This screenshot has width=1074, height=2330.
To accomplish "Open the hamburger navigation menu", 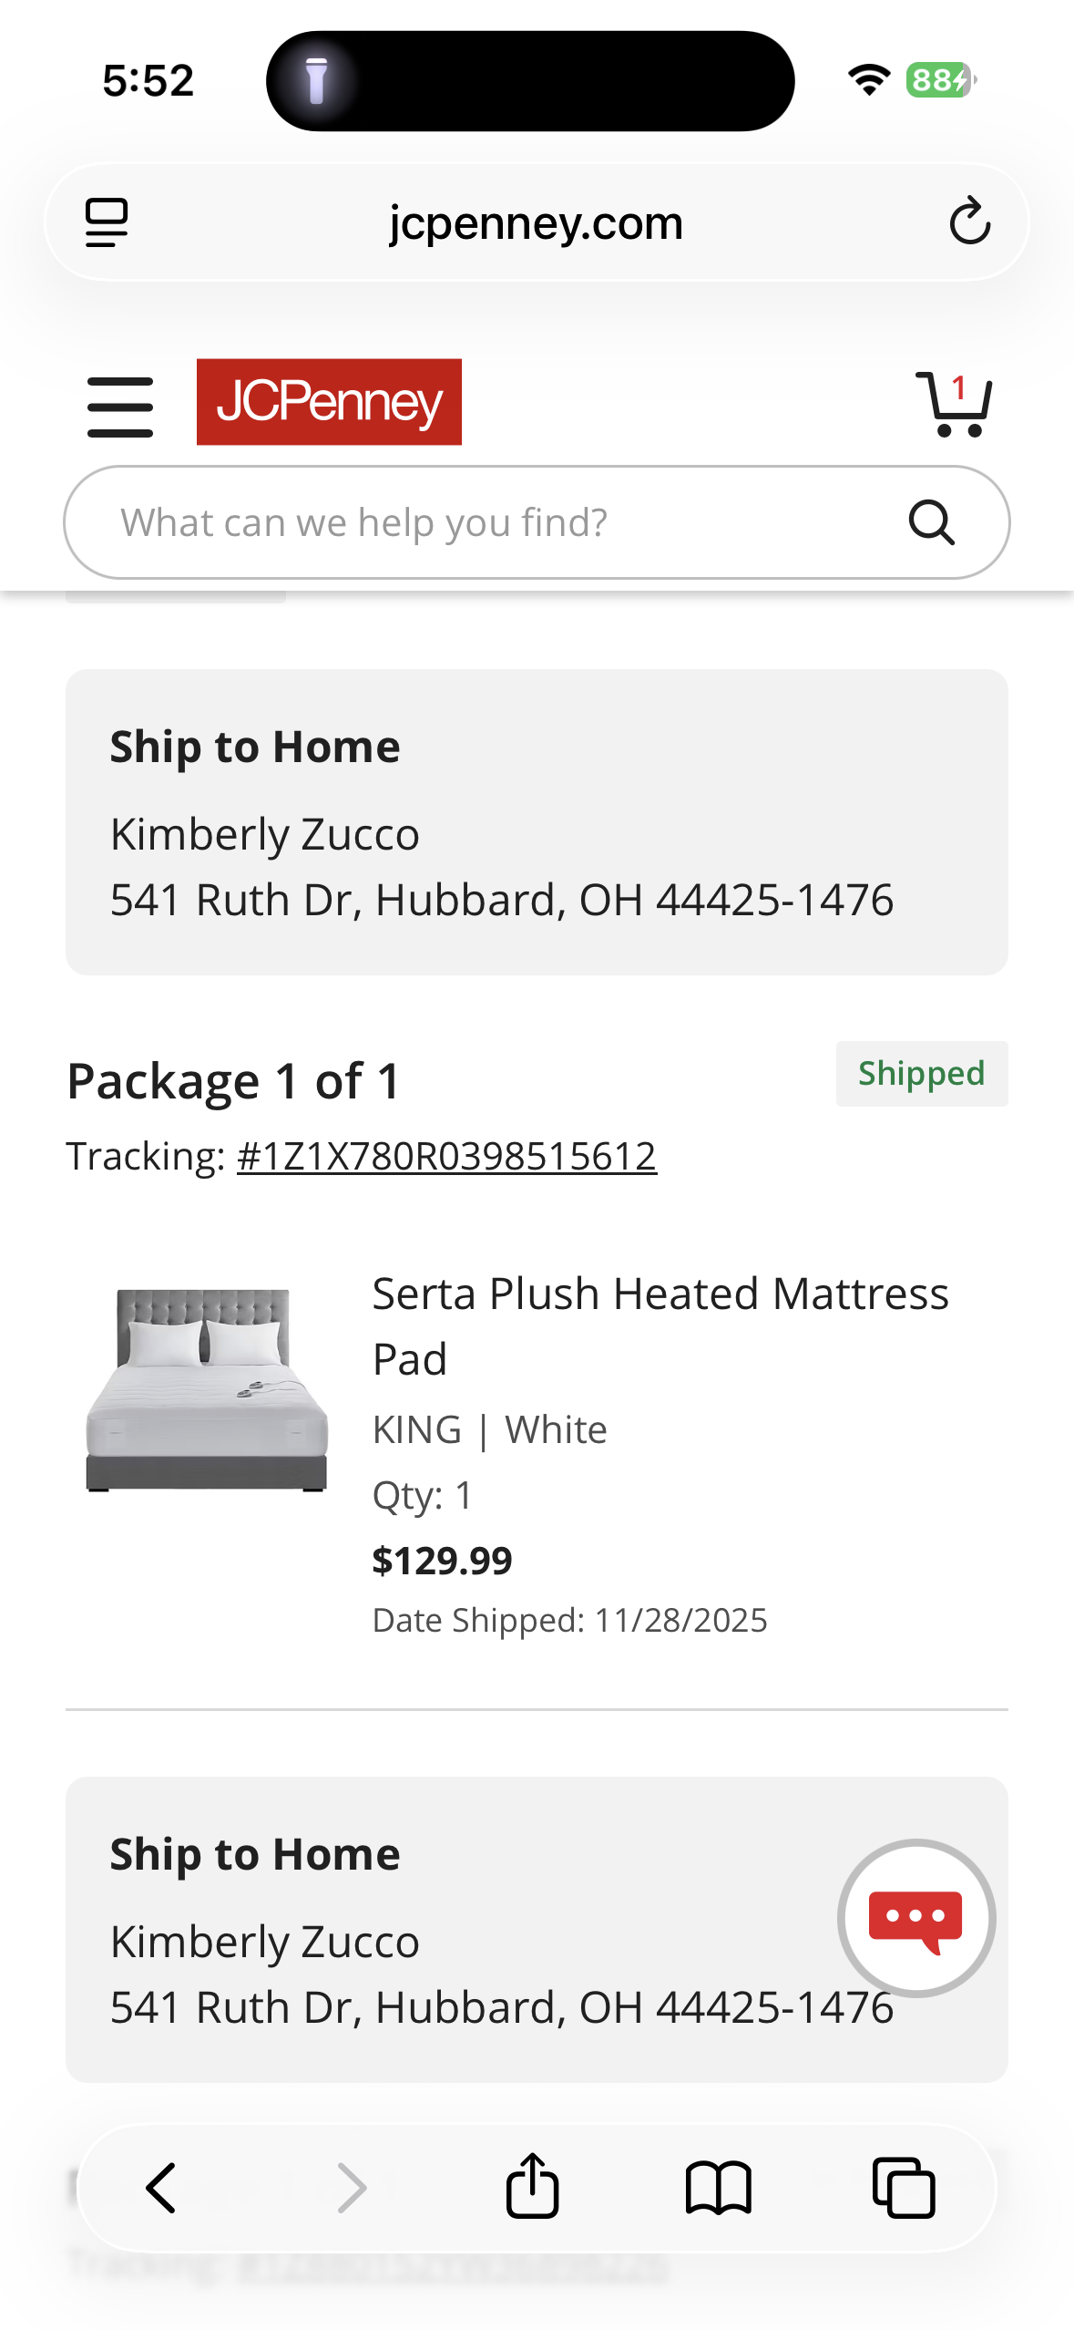I will point(120,407).
